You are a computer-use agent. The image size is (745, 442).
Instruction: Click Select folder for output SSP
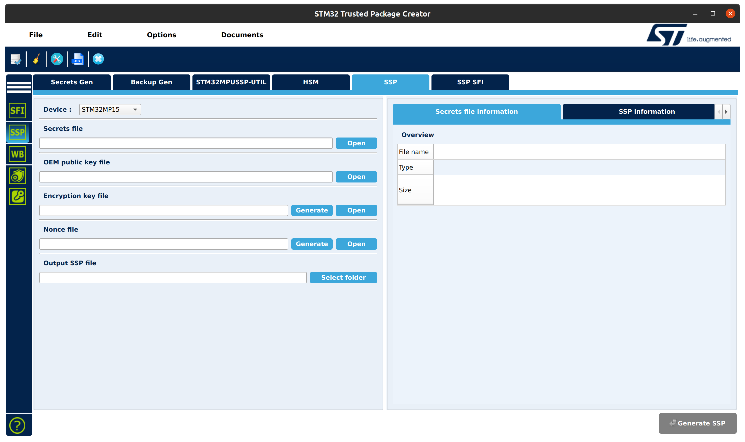pos(343,278)
